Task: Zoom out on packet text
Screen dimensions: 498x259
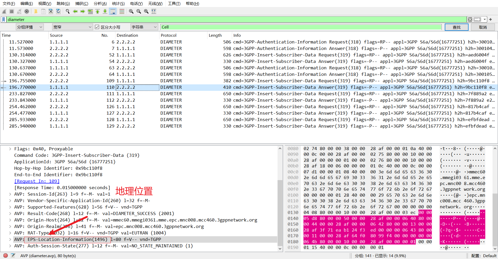Action: tap(139, 11)
